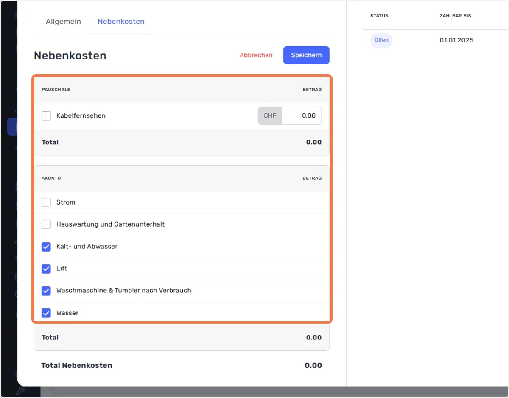
Task: Switch to the Allgemein tab
Action: (x=63, y=21)
